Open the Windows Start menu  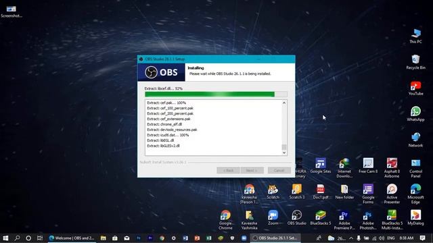tap(5, 238)
